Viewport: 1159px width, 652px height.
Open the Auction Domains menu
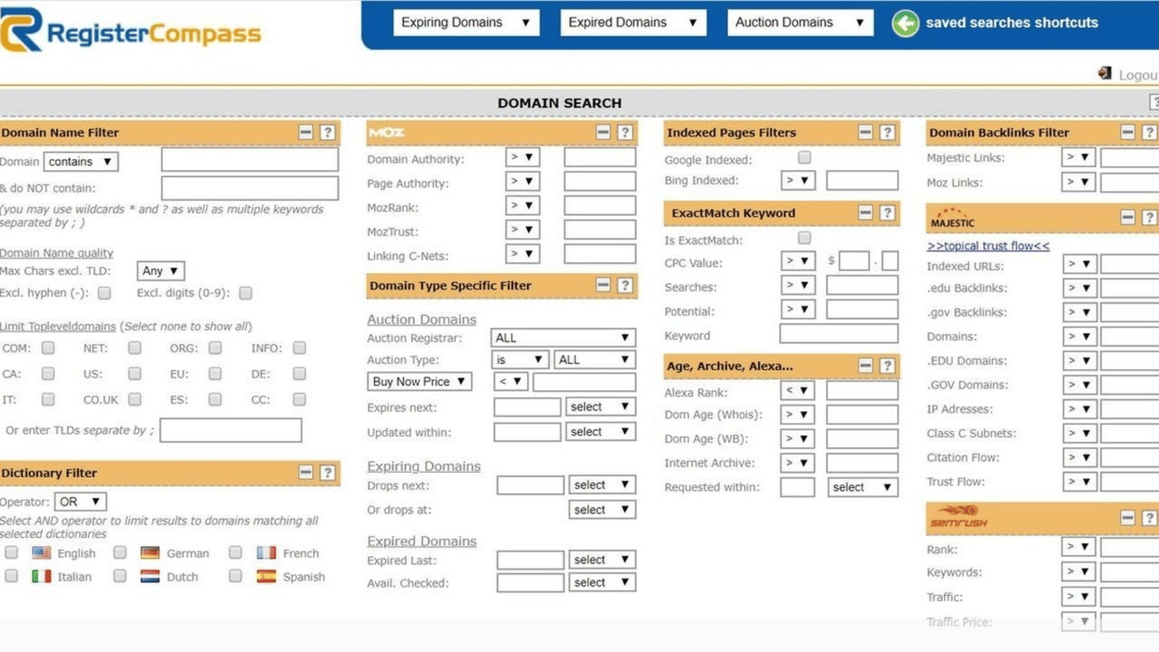(x=800, y=23)
